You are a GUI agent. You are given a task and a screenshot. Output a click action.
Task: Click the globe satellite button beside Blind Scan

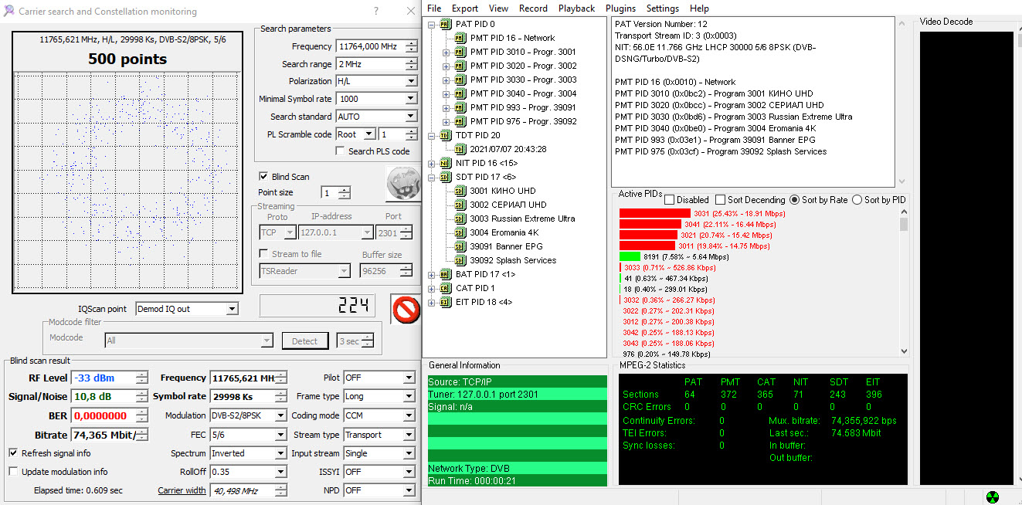pos(402,184)
